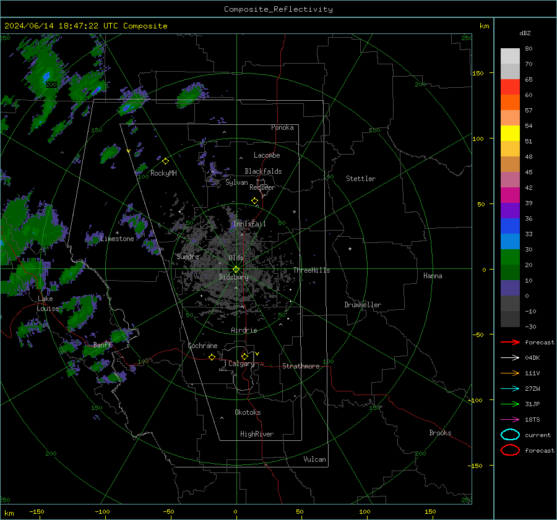Click the Brooks city label

tap(440, 433)
